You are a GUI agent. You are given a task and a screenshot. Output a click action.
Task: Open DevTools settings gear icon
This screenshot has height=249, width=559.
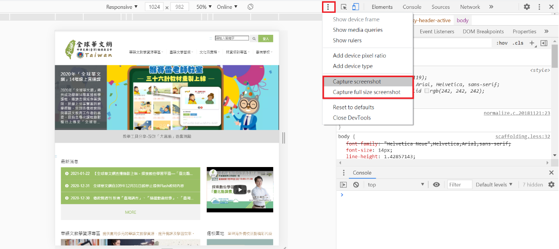coord(527,7)
